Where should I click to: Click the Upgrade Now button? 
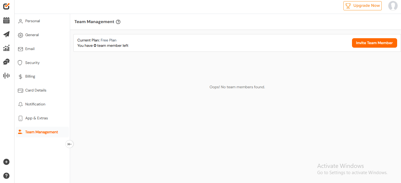click(x=362, y=6)
